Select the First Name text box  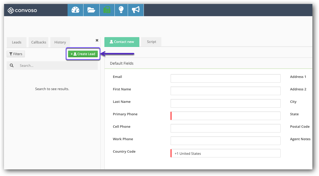(225, 91)
